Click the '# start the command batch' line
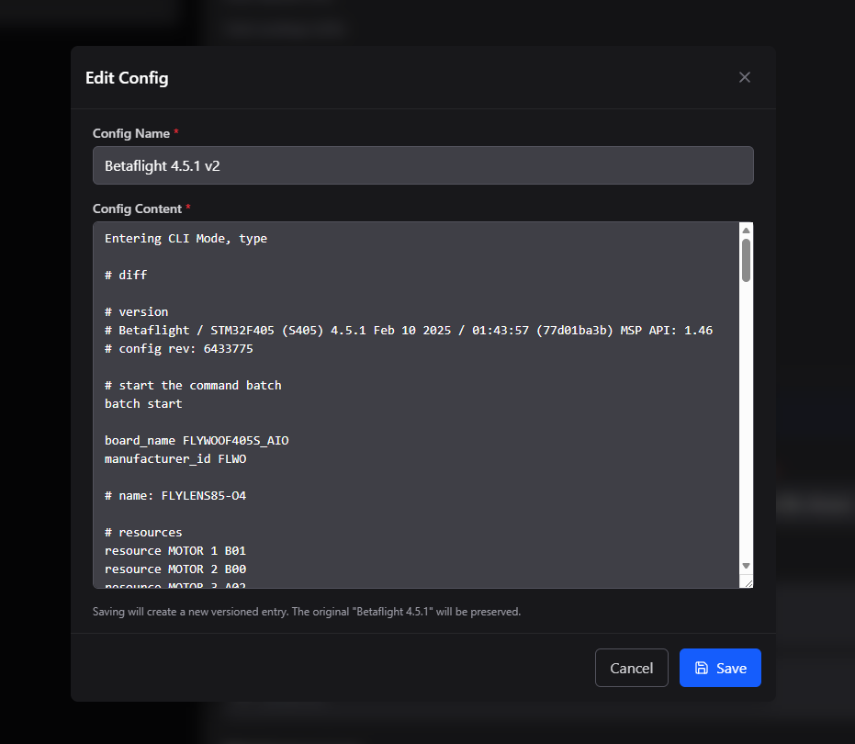The width and height of the screenshot is (855, 744). [193, 385]
